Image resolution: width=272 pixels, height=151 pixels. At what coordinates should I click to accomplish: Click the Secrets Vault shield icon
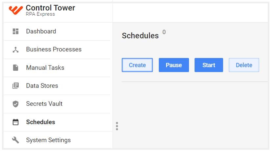coord(16,104)
